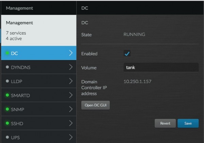Viewport: 204px width, 143px height.
Task: Select the SNMP service entry
Action: pos(39,109)
